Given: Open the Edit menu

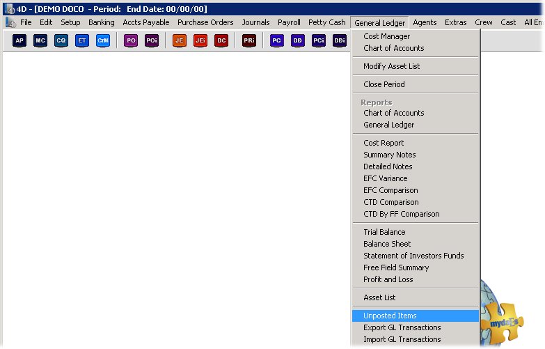Looking at the screenshot, I should (x=46, y=22).
